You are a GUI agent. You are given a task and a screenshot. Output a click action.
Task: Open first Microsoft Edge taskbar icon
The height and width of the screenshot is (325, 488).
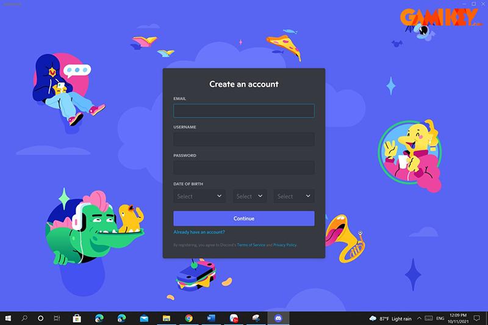[99, 318]
